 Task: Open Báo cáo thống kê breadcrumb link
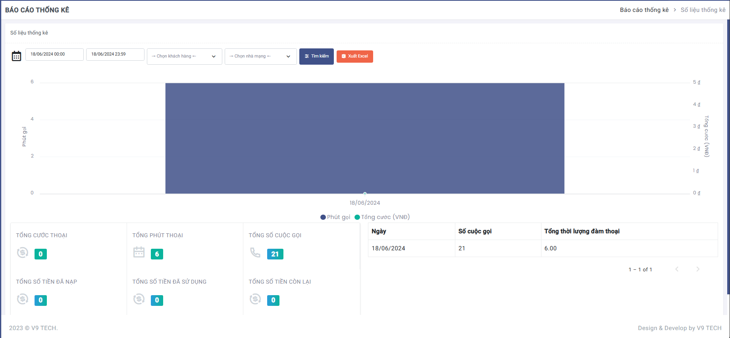click(x=644, y=10)
